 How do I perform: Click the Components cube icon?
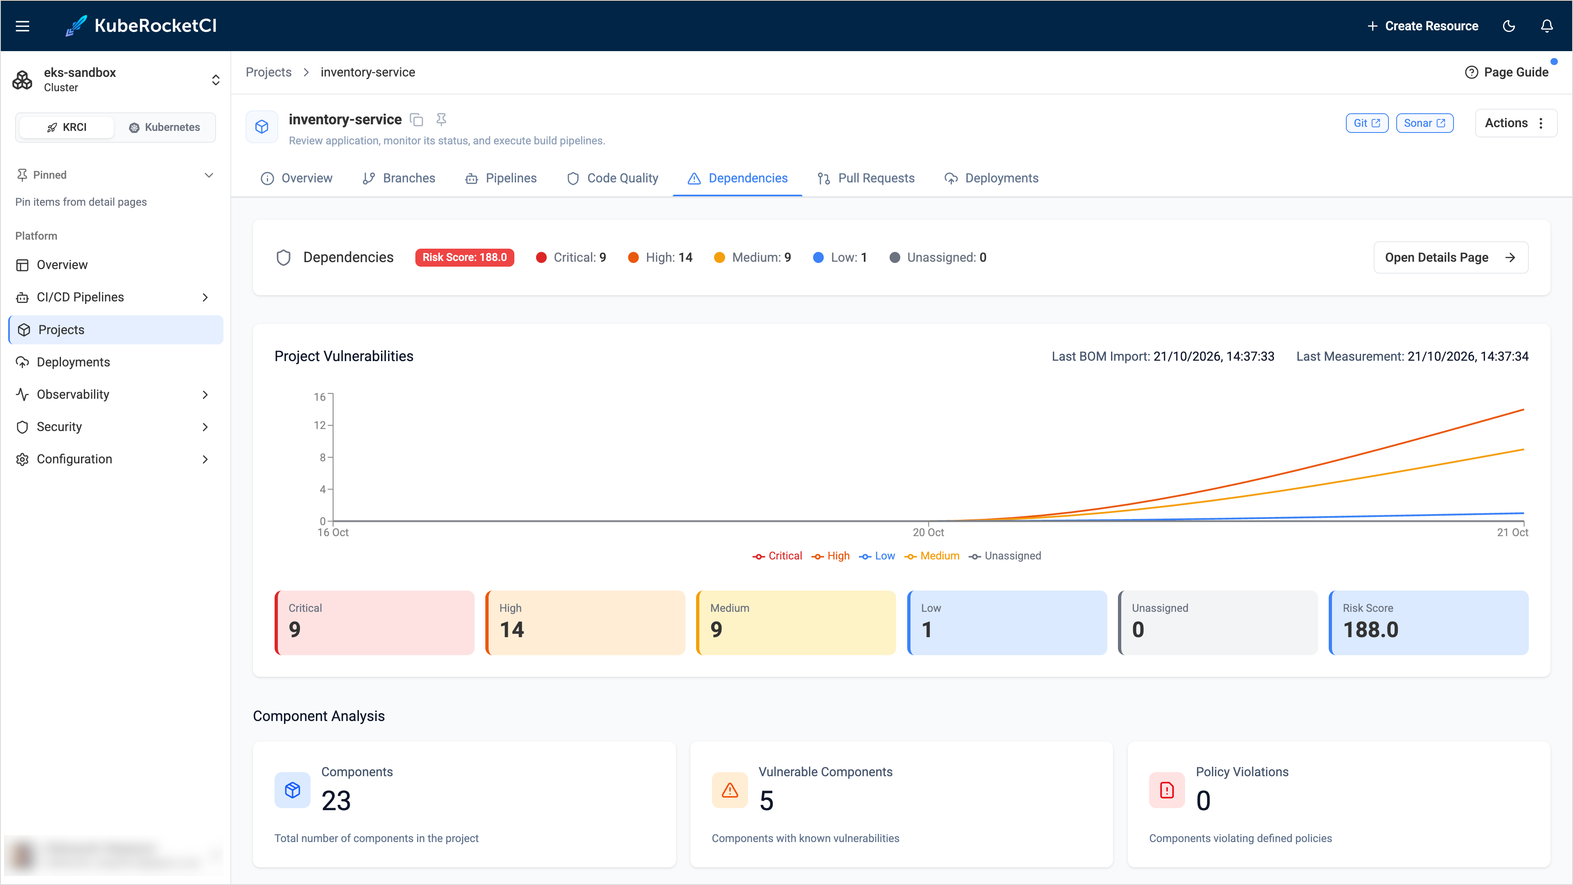point(293,790)
